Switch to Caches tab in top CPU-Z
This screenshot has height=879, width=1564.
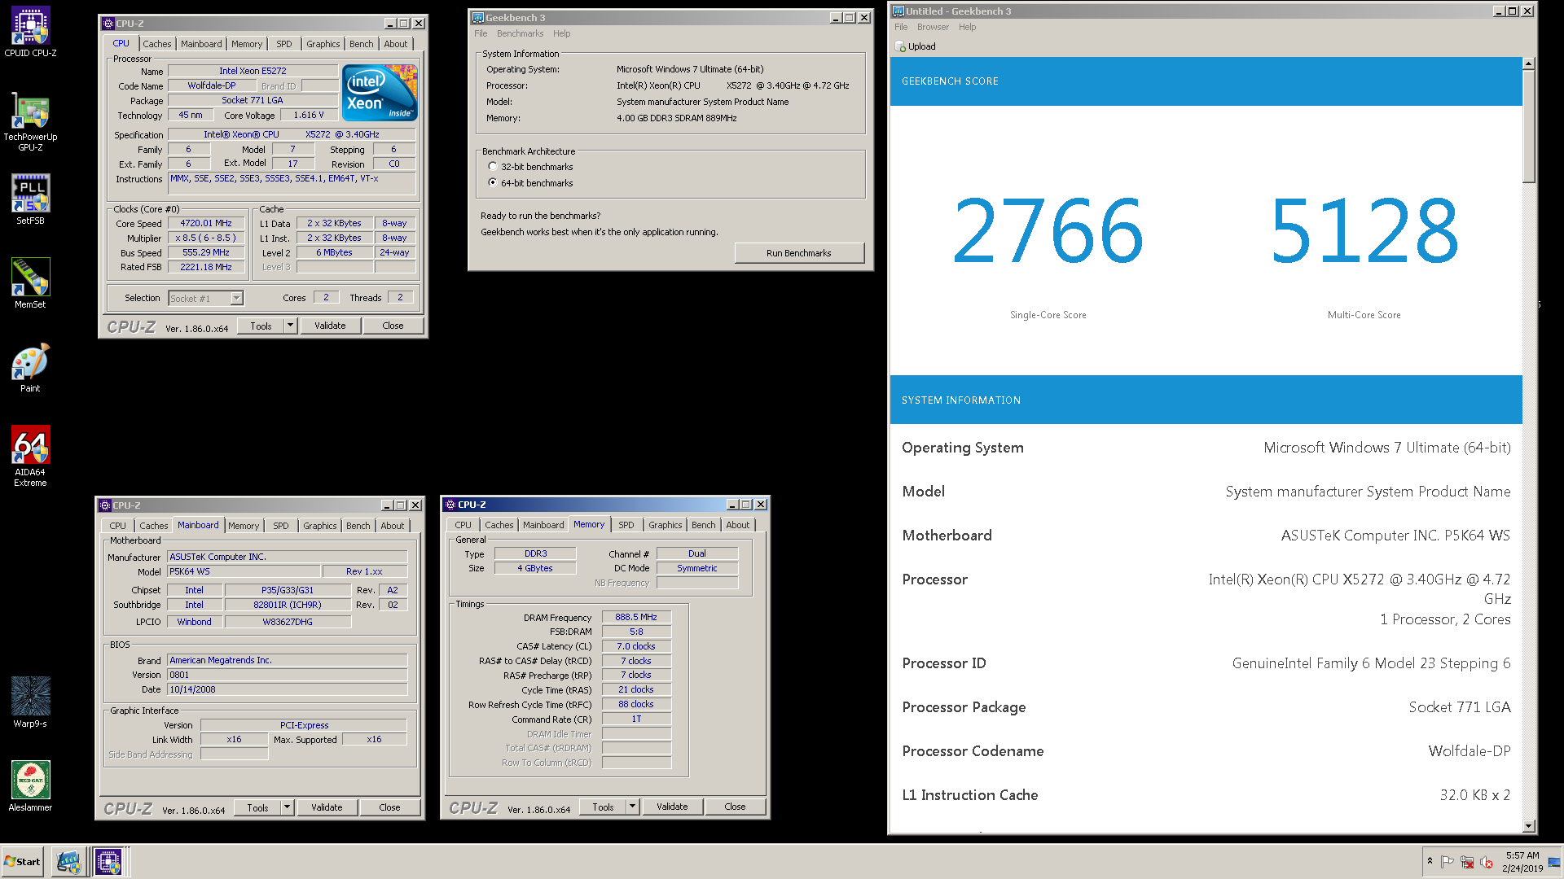pos(157,44)
